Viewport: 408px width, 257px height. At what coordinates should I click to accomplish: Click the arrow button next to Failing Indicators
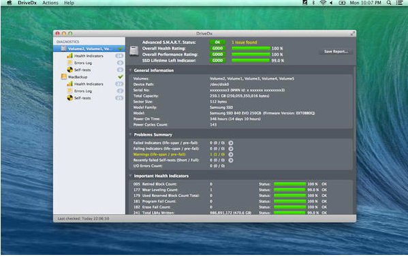230,149
